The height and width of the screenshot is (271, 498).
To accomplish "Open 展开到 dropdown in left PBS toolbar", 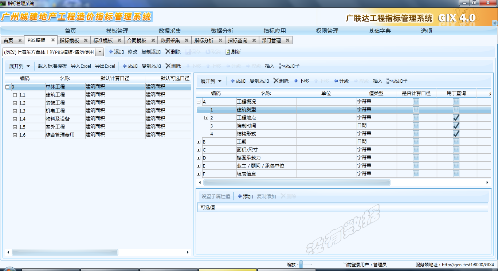I will pos(20,66).
